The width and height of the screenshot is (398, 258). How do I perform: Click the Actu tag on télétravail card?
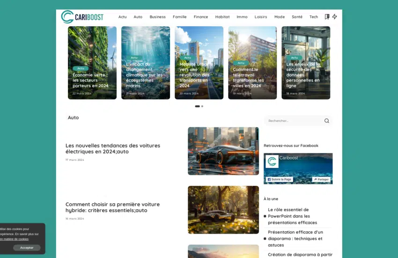[241, 63]
